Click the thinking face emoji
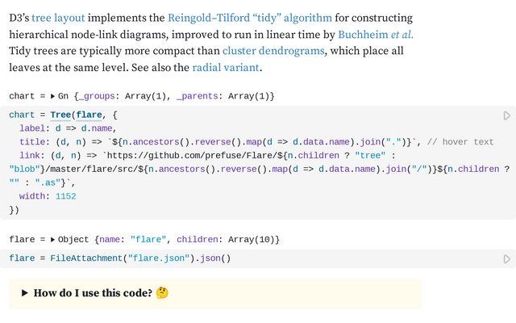Viewport: 516px width, 323px height. point(162,292)
